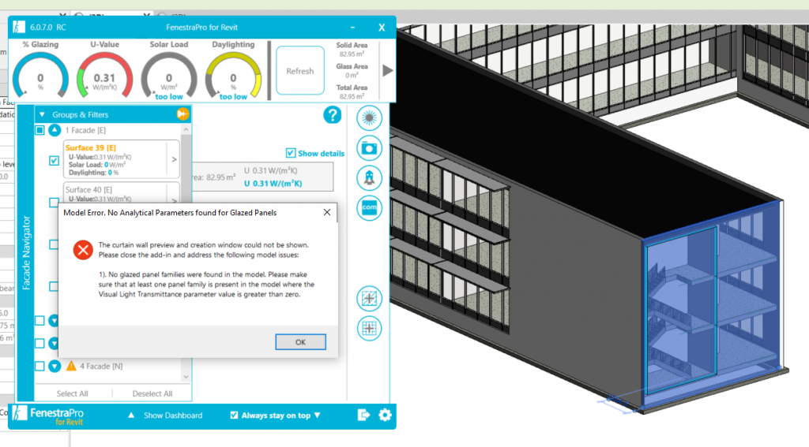
Task: Check the Surface 40 [E] checkbox
Action: coord(55,202)
